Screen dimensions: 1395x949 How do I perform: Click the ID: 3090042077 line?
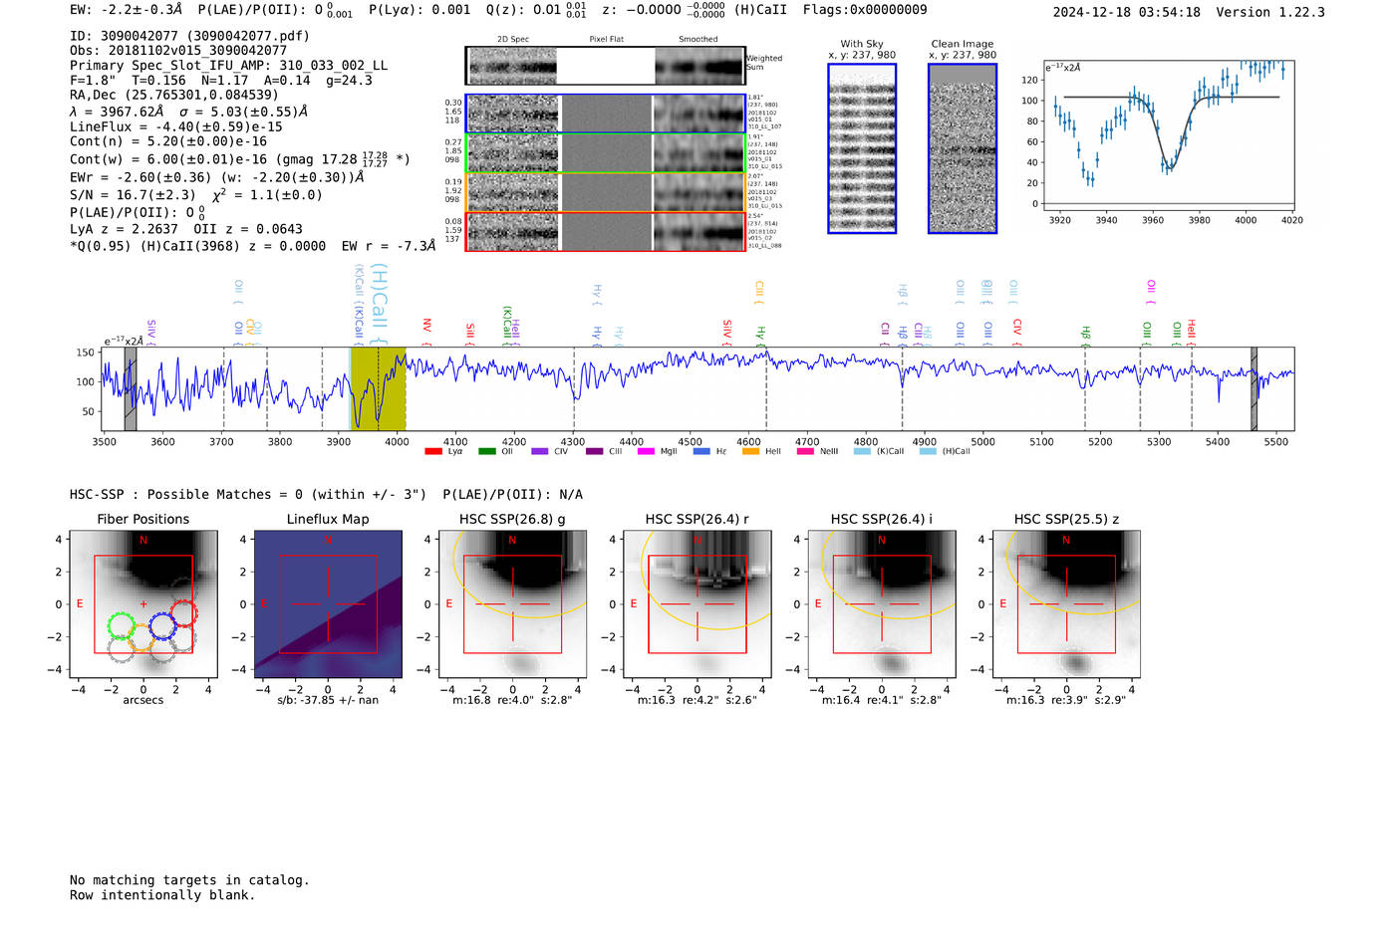pyautogui.click(x=189, y=36)
